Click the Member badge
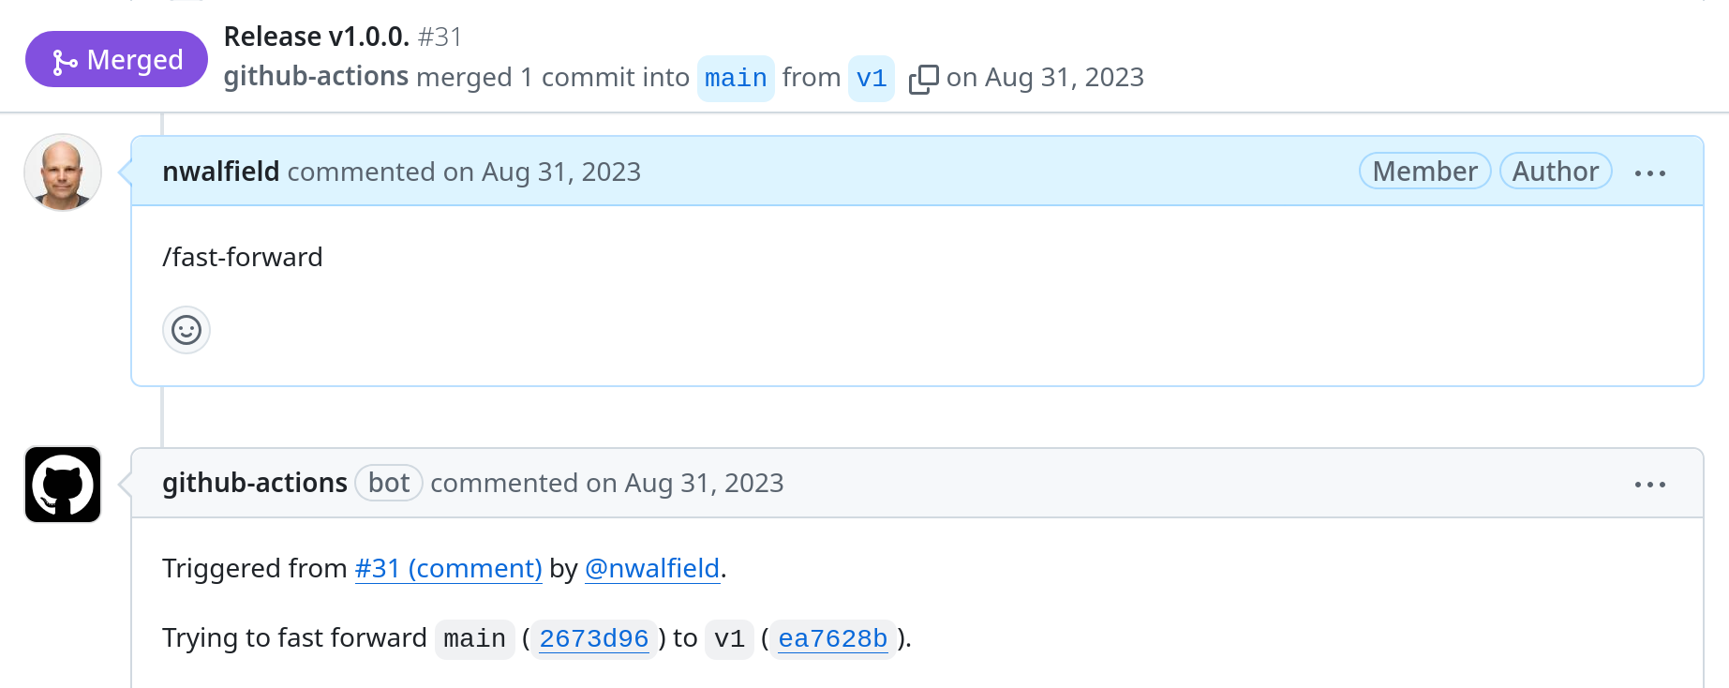Viewport: 1729px width, 688px height. (x=1424, y=172)
